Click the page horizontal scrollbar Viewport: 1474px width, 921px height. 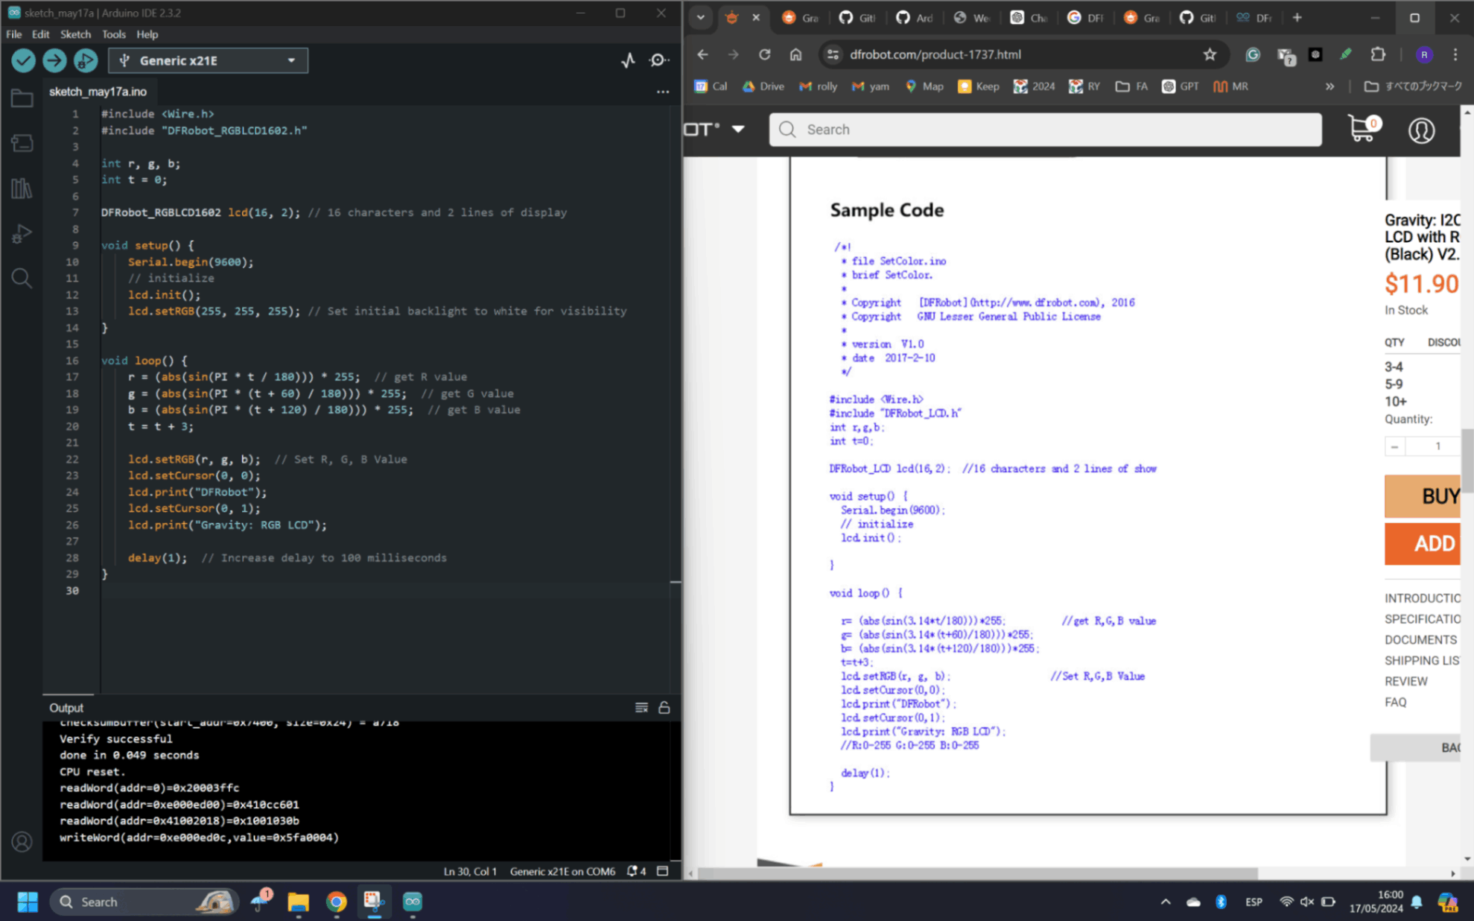pyautogui.click(x=976, y=873)
